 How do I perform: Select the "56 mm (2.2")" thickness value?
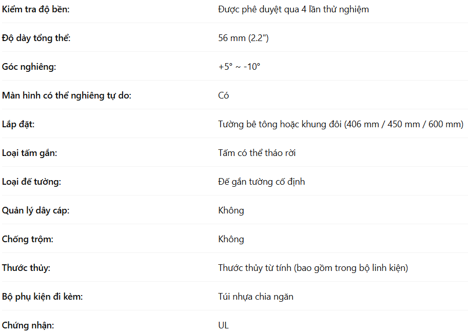pyautogui.click(x=243, y=38)
